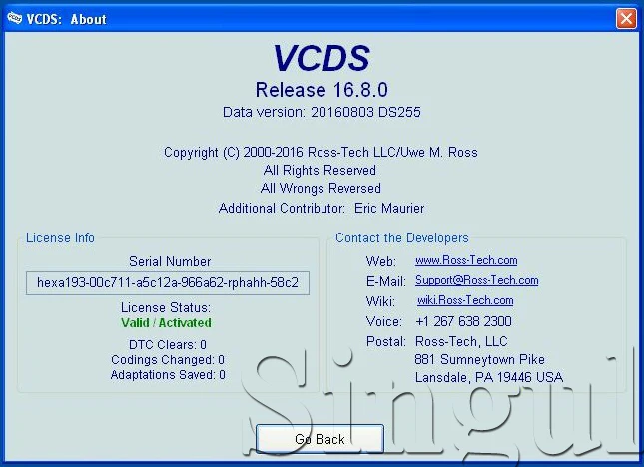Viewport: 644px width, 467px height.
Task: Click the 'Contact the Developers' group label
Action: (402, 238)
